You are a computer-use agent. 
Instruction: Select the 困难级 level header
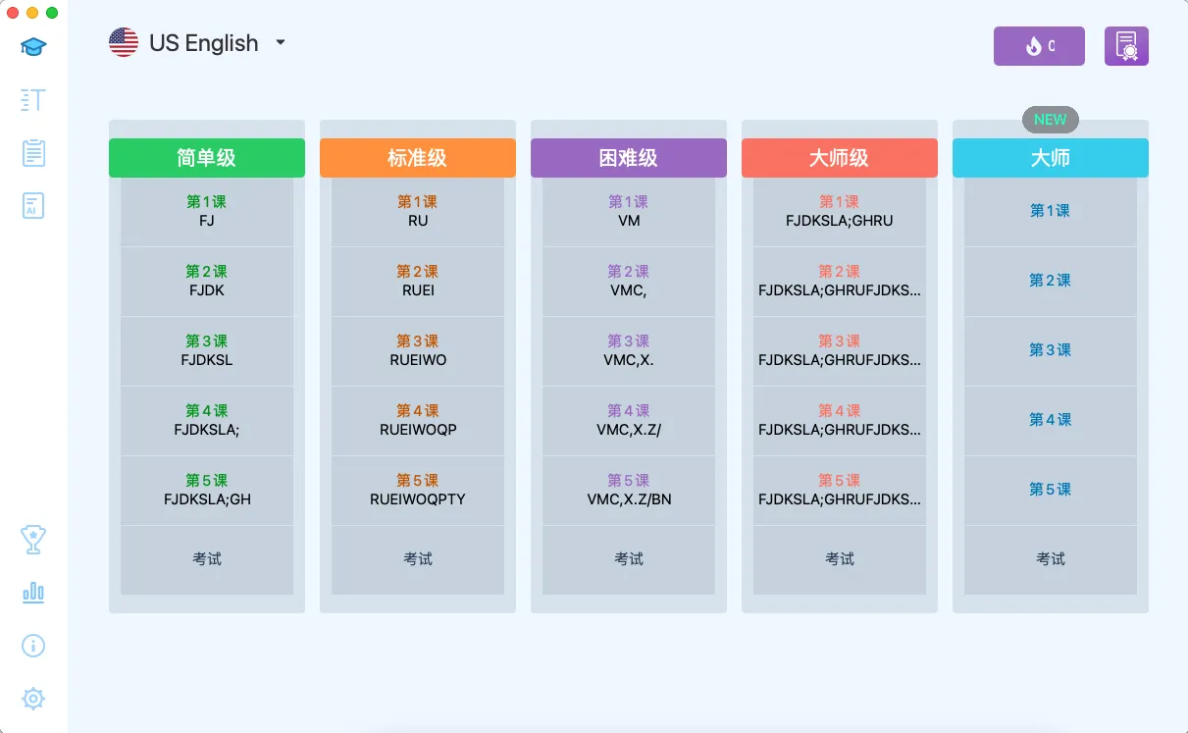[629, 158]
